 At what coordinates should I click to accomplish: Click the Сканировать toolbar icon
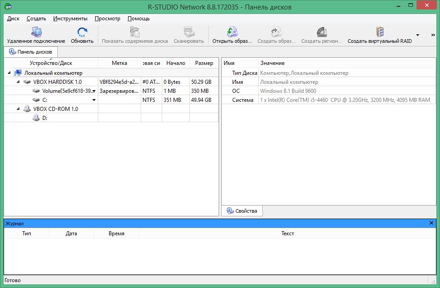(x=189, y=32)
